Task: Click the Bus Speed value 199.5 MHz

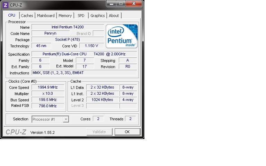Action: (48, 100)
